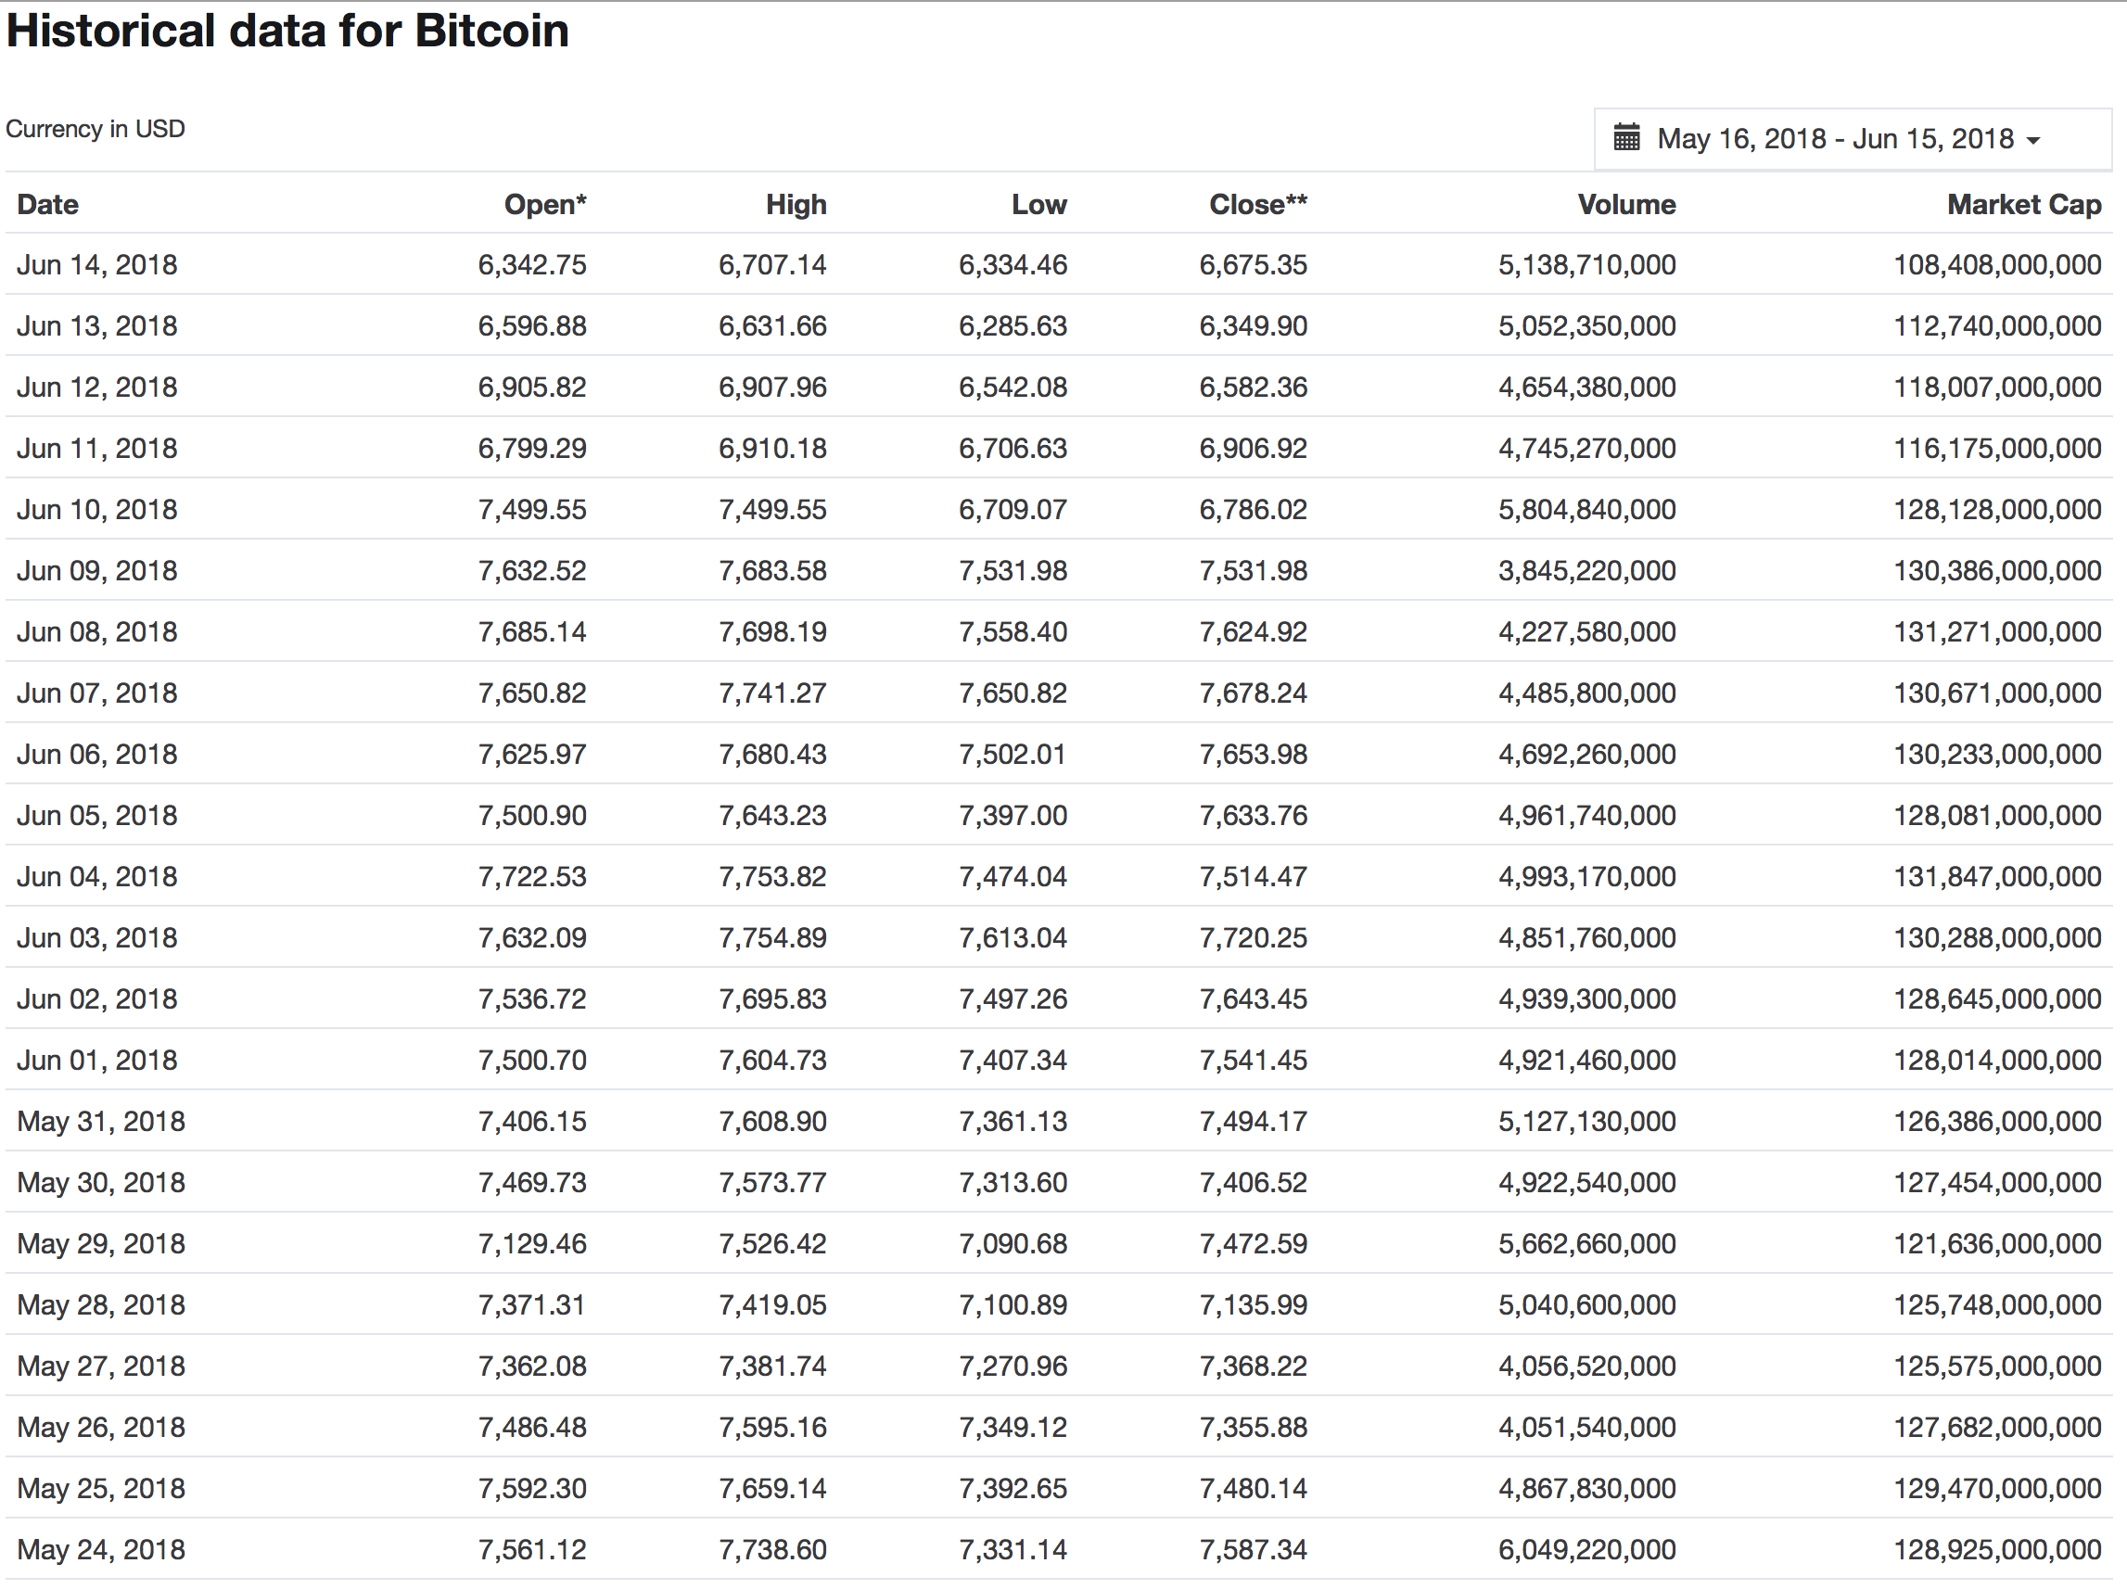2127x1589 pixels.
Task: Click the Low column header
Action: (1038, 204)
